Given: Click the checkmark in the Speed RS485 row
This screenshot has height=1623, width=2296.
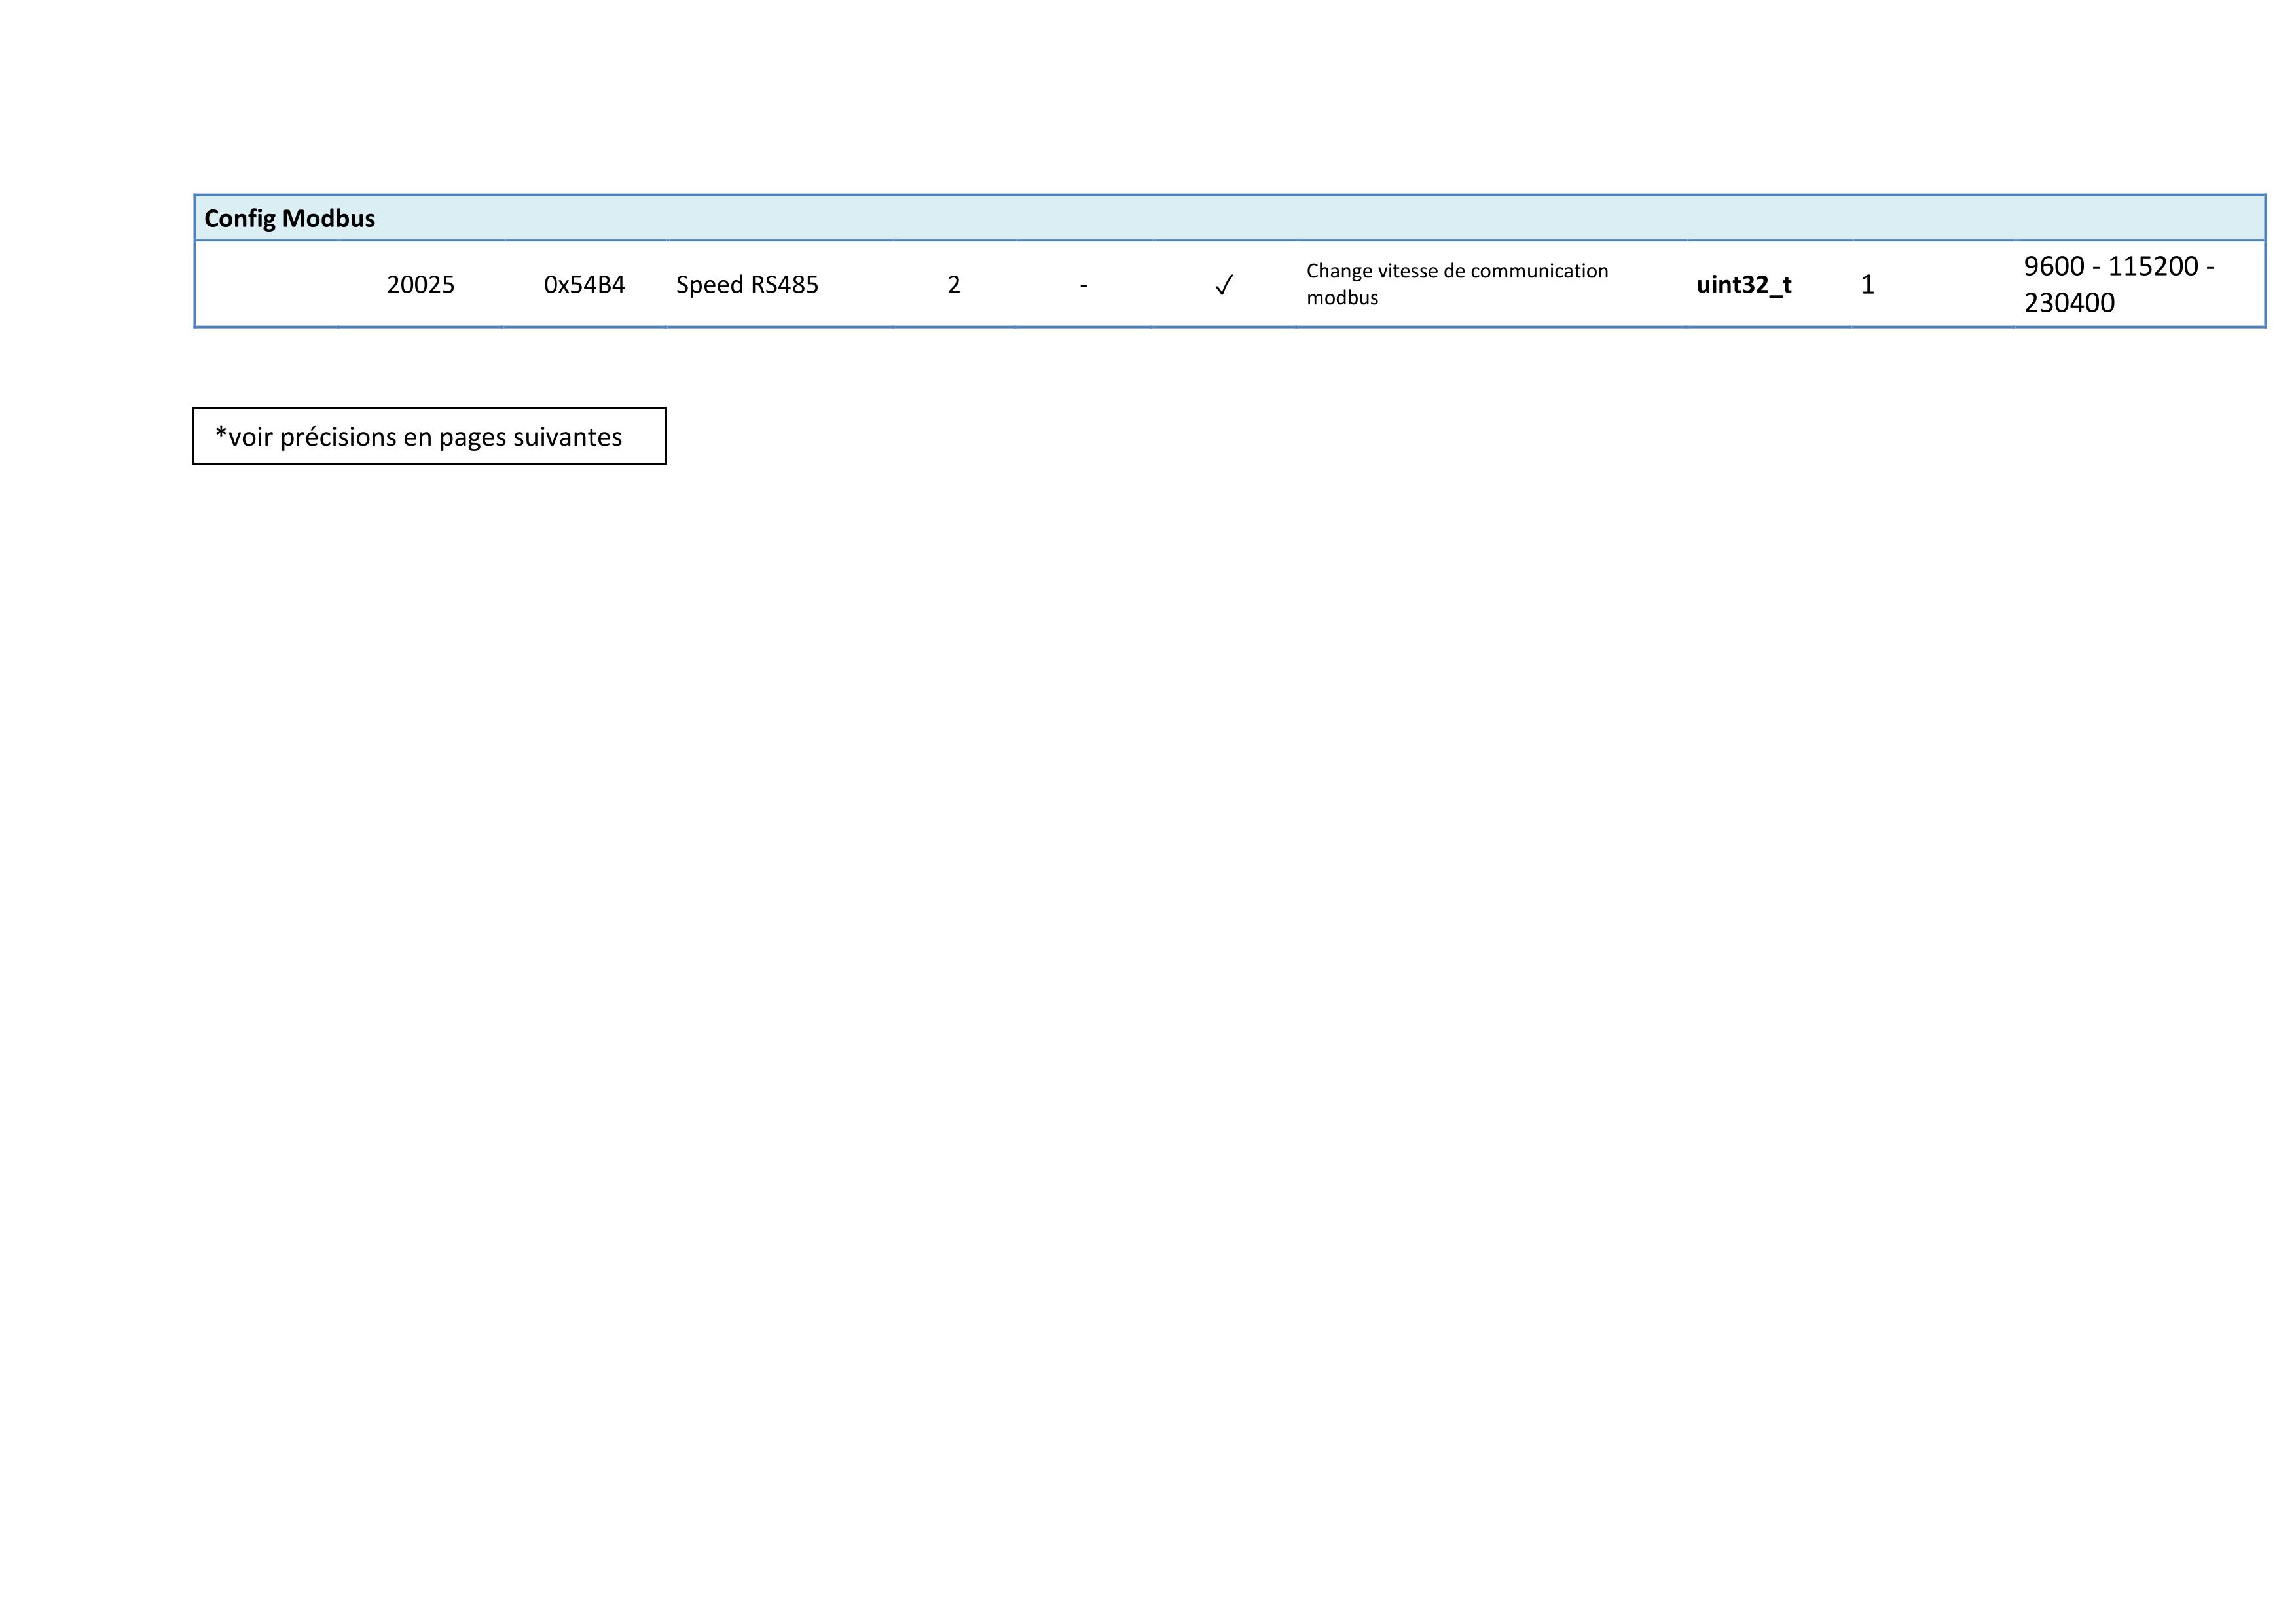Looking at the screenshot, I should [1223, 286].
